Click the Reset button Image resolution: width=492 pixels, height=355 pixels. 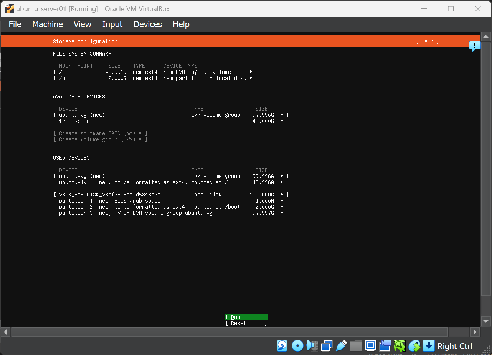pyautogui.click(x=246, y=323)
